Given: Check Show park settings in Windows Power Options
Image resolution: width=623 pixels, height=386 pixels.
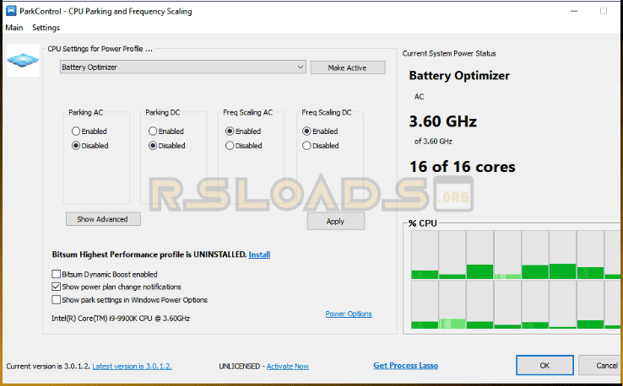Looking at the screenshot, I should click(x=57, y=299).
